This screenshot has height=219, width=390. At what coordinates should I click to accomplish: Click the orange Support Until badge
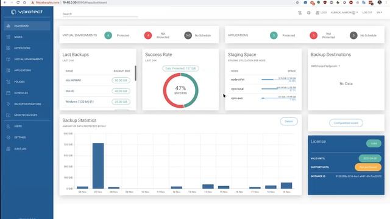(x=368, y=167)
